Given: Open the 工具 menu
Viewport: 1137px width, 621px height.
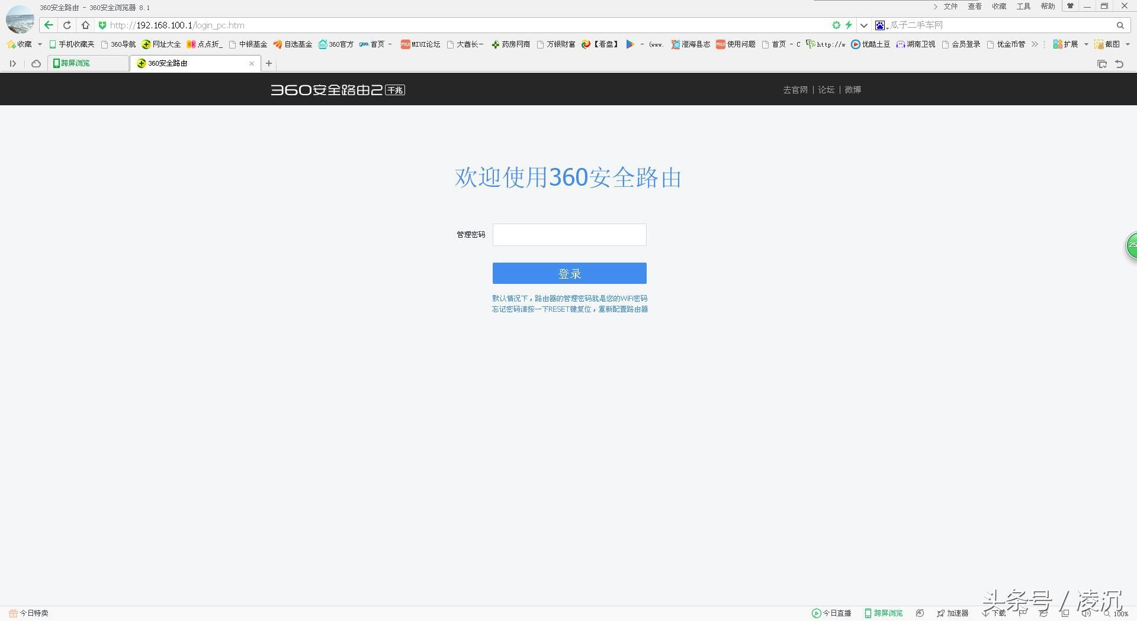Looking at the screenshot, I should click(1023, 7).
